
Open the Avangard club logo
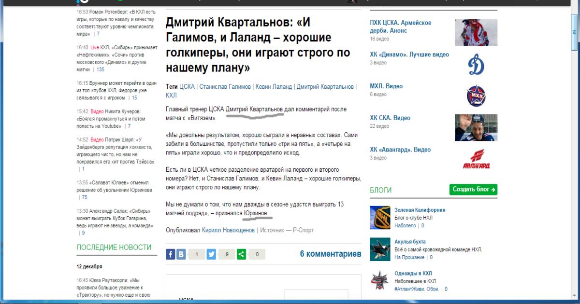pos(476,160)
